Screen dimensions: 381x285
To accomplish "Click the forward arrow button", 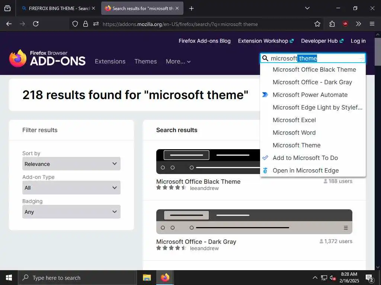I will (x=22, y=24).
